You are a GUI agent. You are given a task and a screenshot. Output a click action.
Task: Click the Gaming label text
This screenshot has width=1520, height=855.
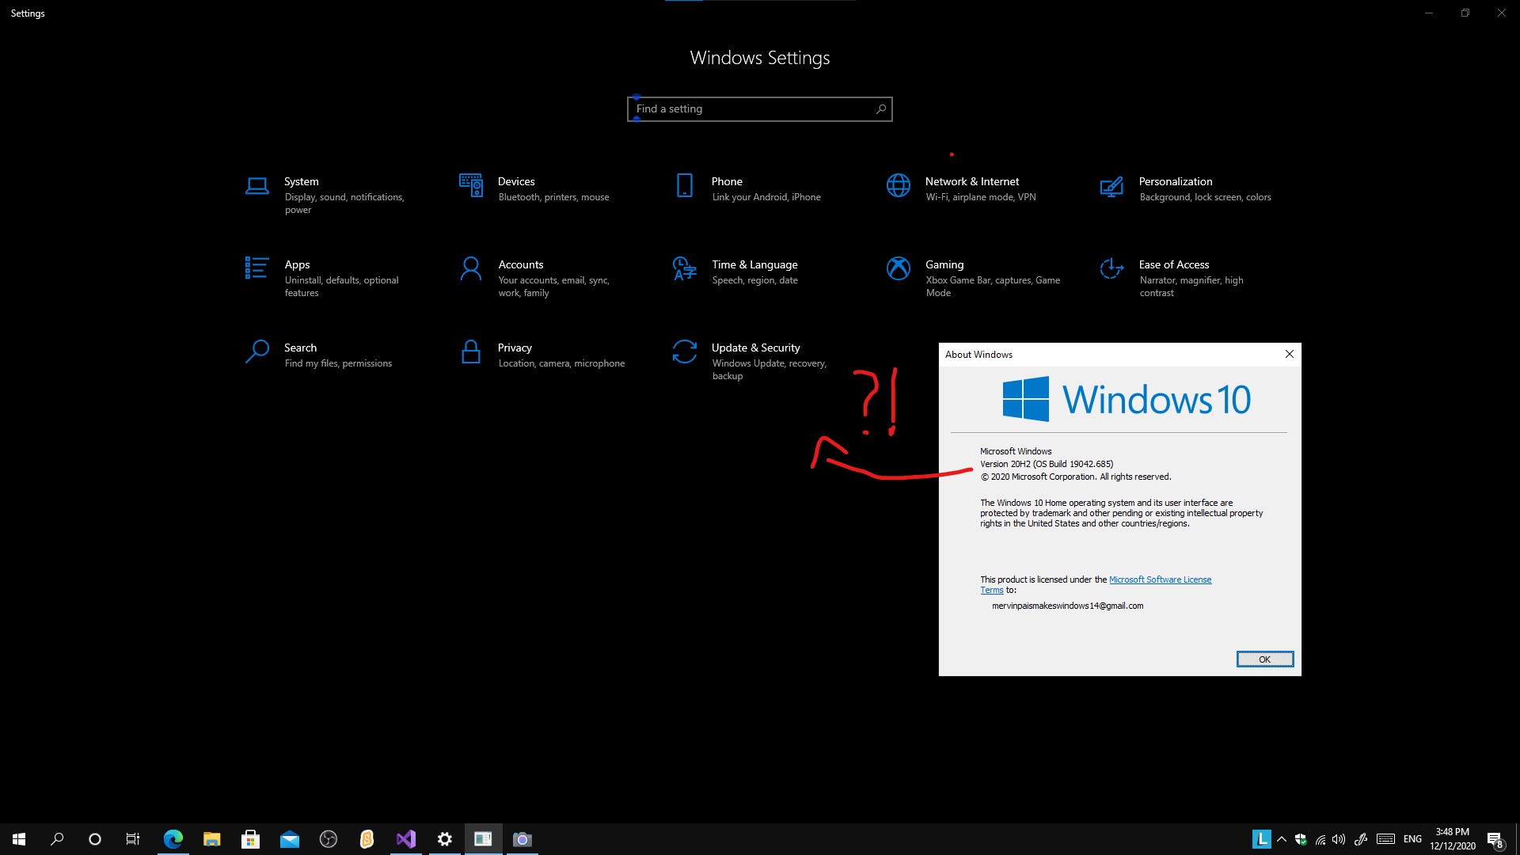(944, 264)
